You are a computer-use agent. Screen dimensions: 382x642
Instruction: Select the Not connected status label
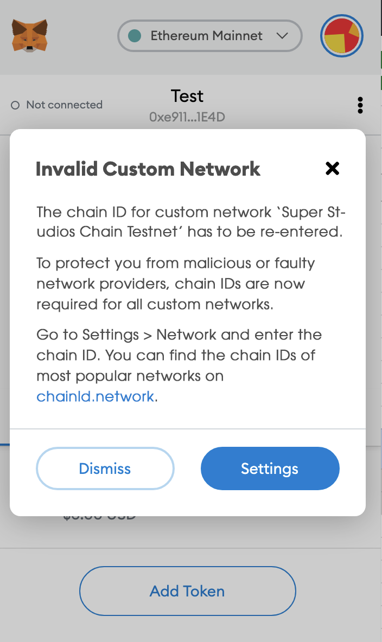64,105
